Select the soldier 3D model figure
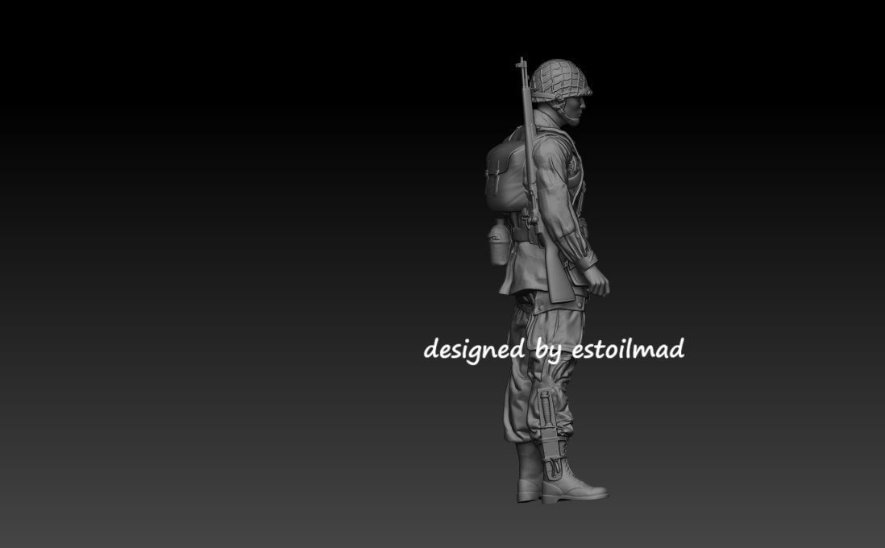 [546, 280]
